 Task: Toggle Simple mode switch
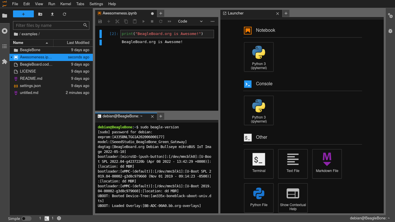pos(26,219)
